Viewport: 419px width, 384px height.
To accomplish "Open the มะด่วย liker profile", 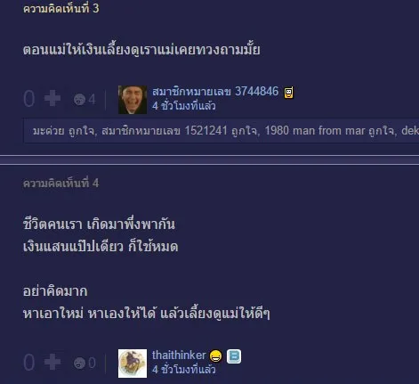I will [x=48, y=131].
